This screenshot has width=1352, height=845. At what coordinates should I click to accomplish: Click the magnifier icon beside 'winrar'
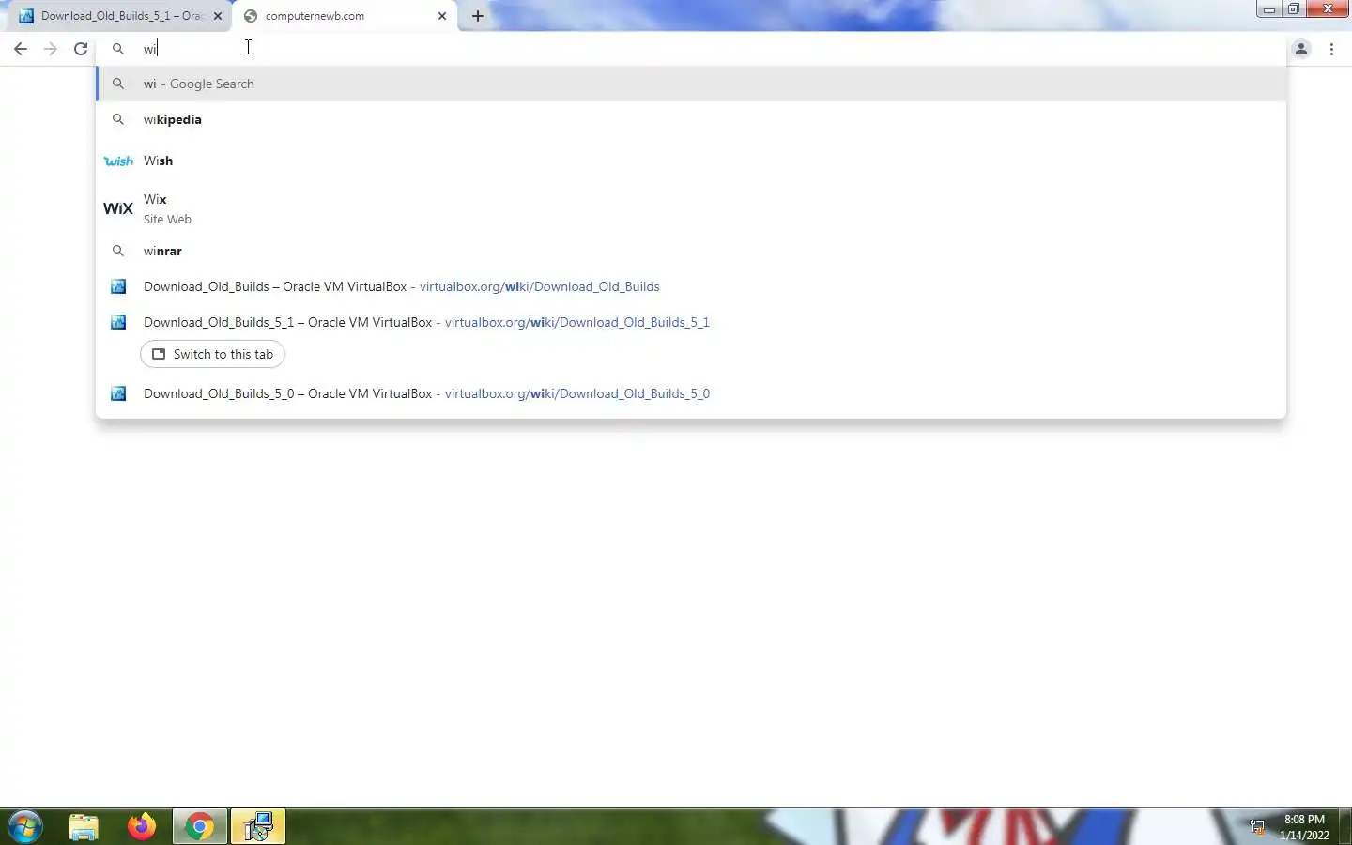[118, 251]
